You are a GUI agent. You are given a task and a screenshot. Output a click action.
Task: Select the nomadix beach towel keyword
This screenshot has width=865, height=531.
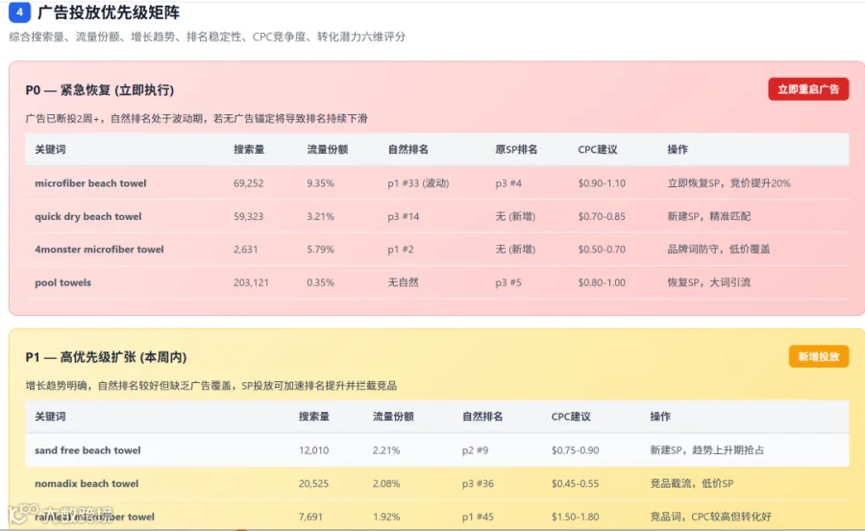pyautogui.click(x=86, y=484)
